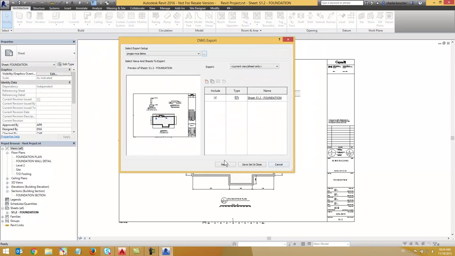This screenshot has width=455, height=256.
Task: Click Save Set & Close button
Action: (x=252, y=165)
